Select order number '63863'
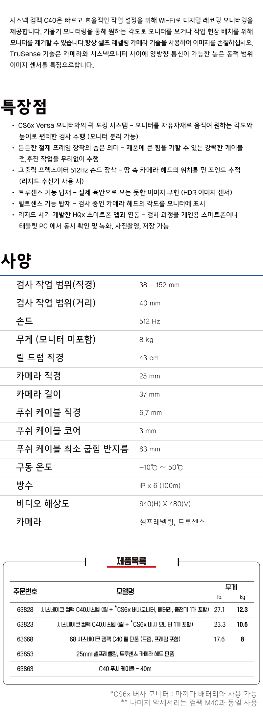This screenshot has width=263, height=718. [25, 669]
